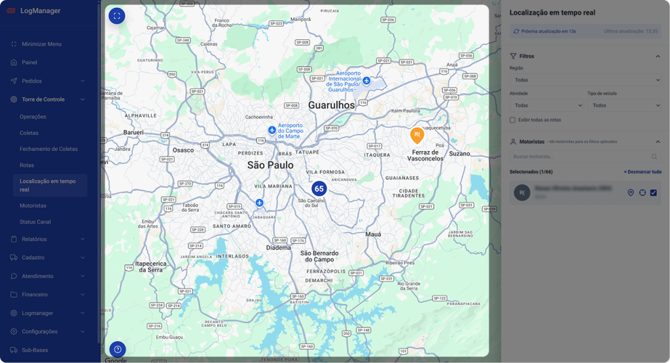
Task: Open Status Canal menu item
Action: click(35, 222)
